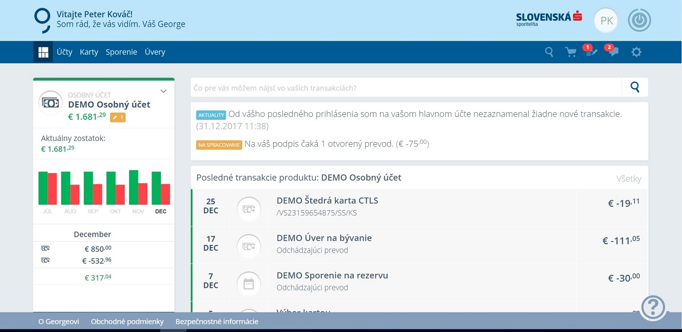Screen dimensions: 682x332
Task: Focus the transaction search input field
Action: [406, 87]
